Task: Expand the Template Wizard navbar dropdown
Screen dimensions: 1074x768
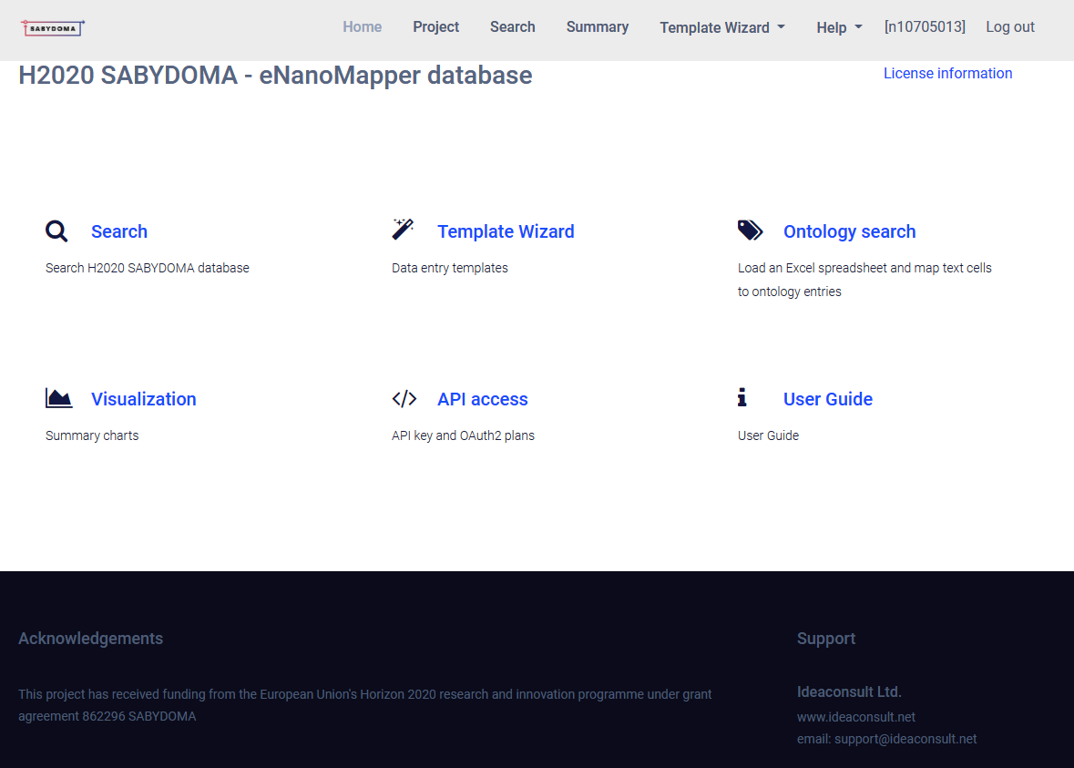Action: 721,27
